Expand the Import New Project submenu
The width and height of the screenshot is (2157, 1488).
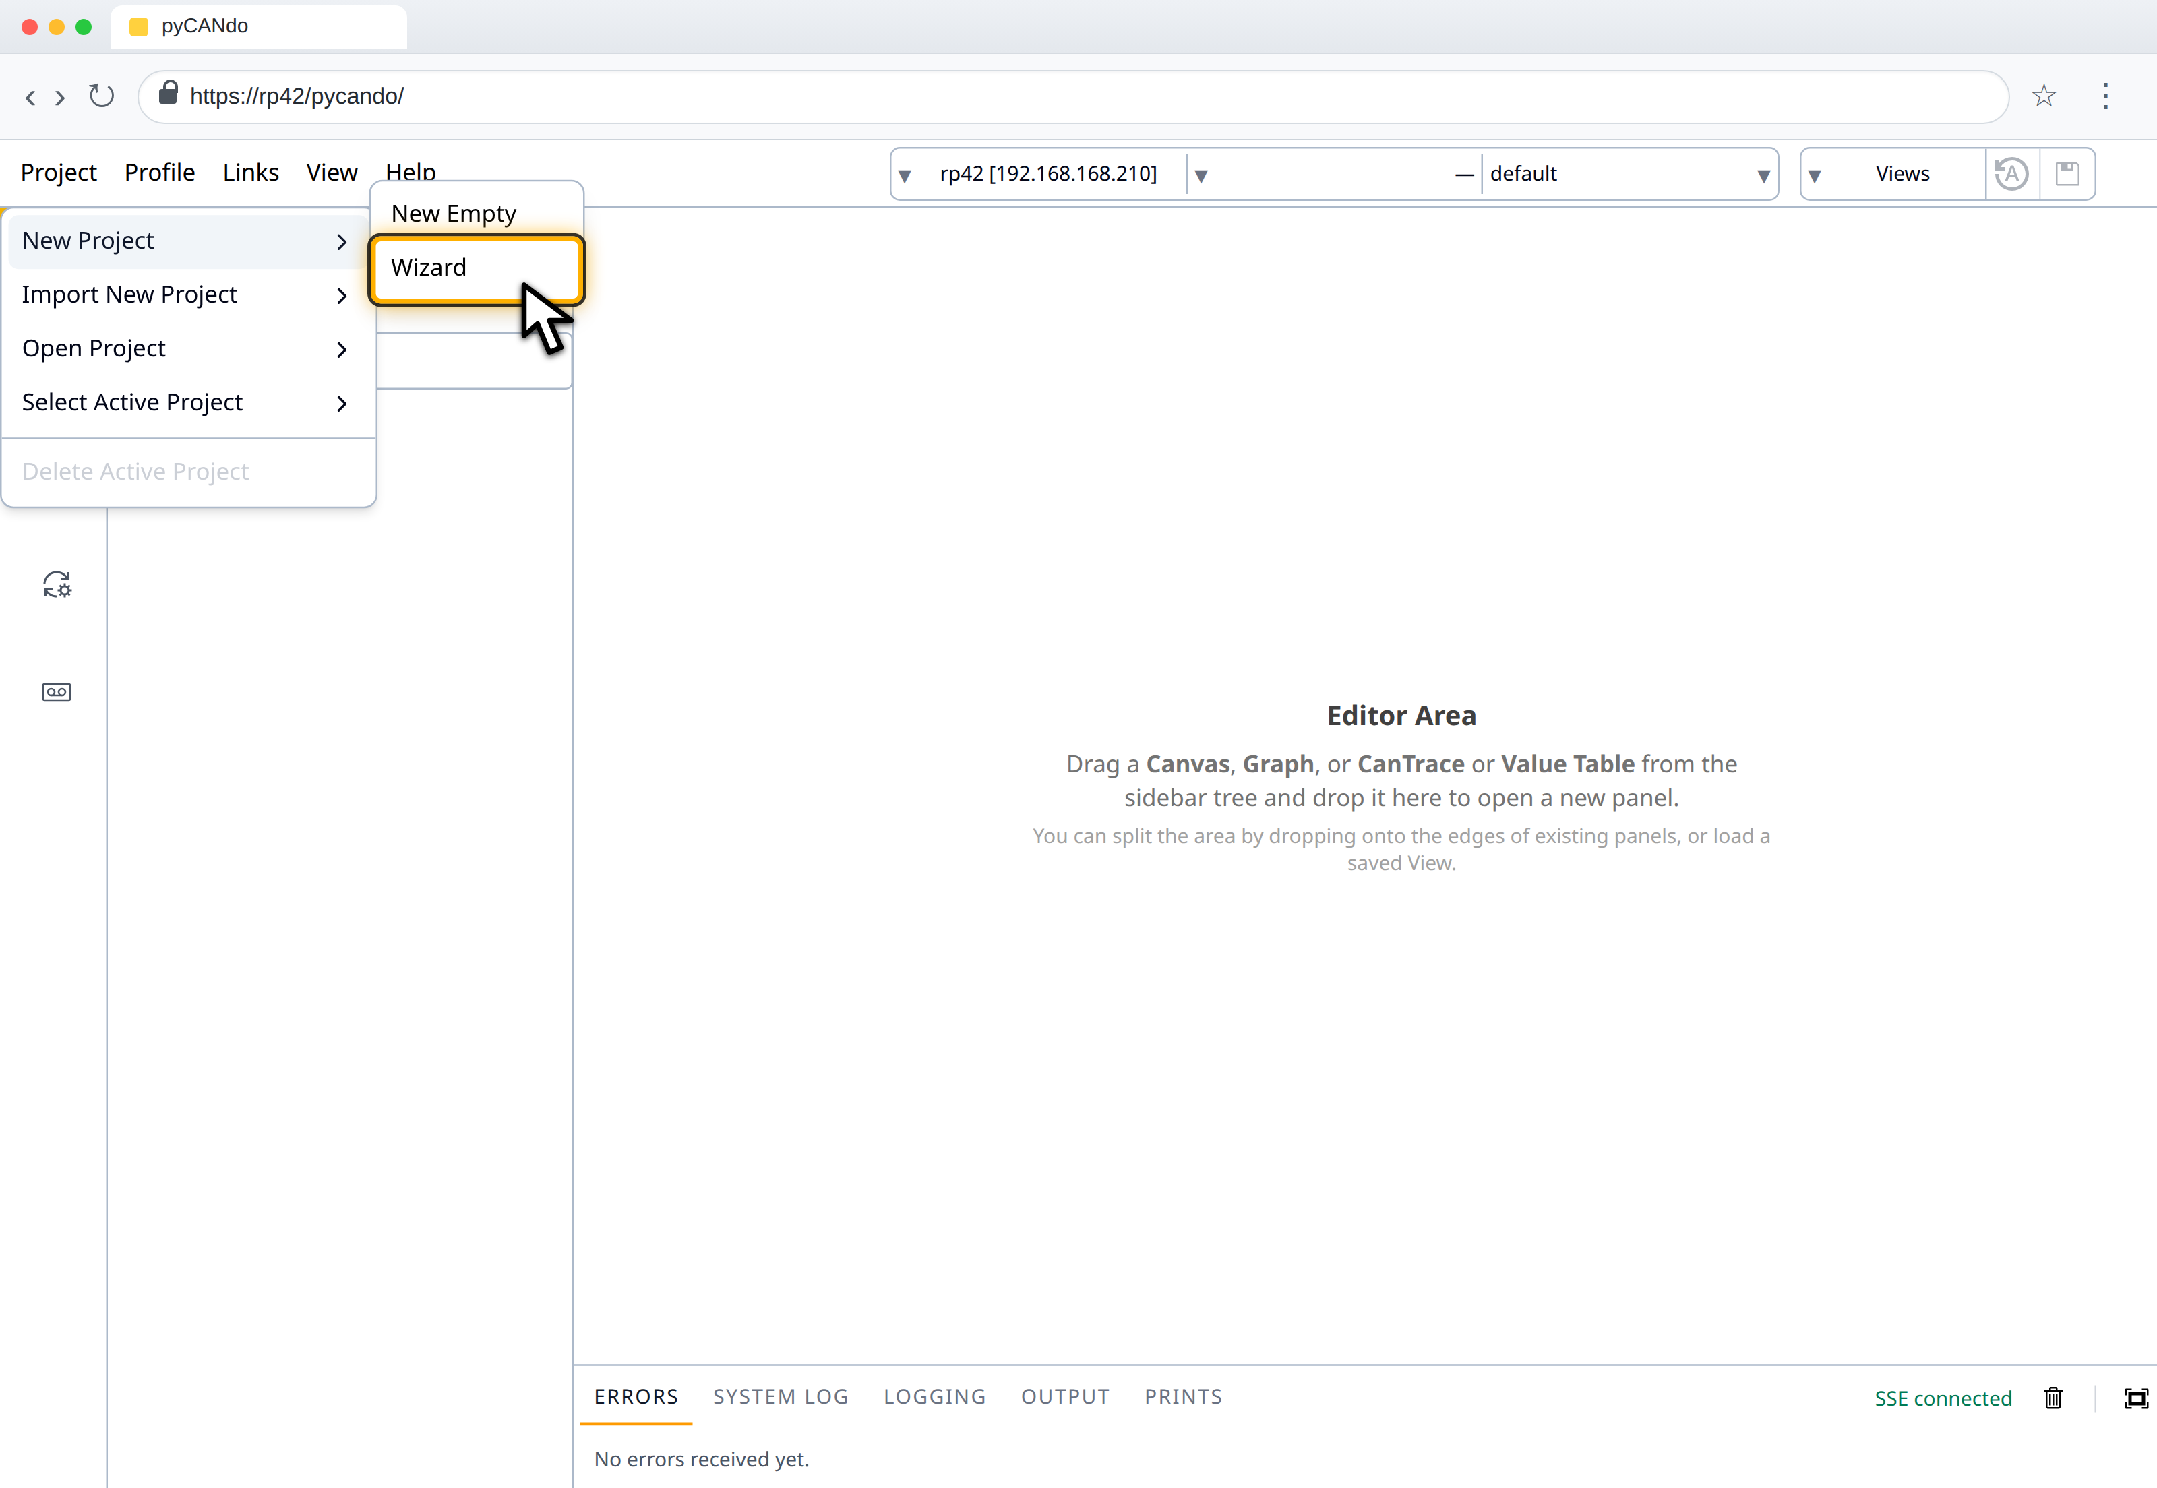pyautogui.click(x=187, y=294)
